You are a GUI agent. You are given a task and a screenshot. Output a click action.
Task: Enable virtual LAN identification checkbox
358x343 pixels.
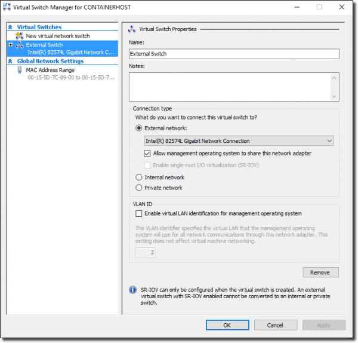139,213
